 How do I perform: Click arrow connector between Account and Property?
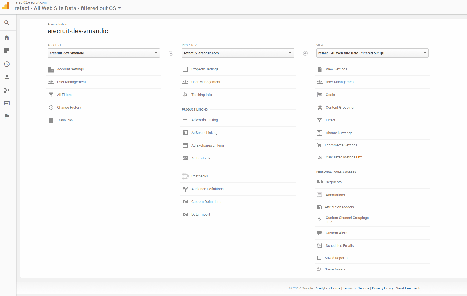[171, 53]
